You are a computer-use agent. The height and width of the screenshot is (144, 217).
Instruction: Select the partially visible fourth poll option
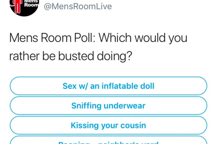pos(109,140)
